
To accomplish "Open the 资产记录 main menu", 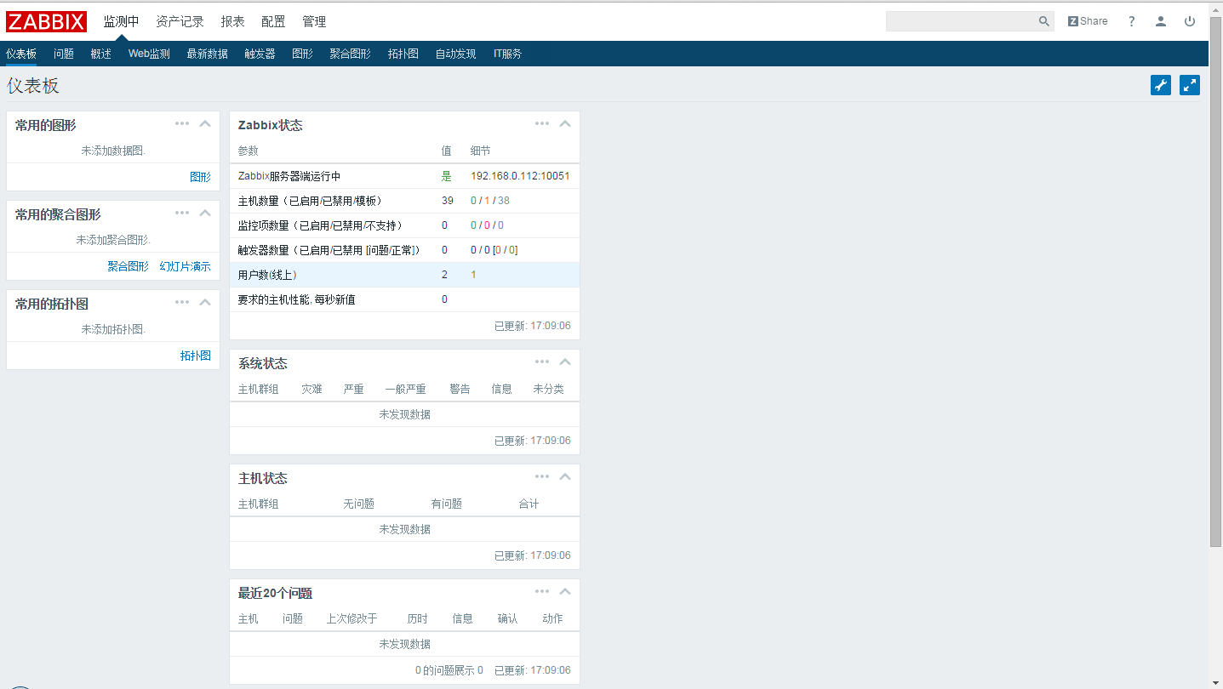I will (x=180, y=21).
